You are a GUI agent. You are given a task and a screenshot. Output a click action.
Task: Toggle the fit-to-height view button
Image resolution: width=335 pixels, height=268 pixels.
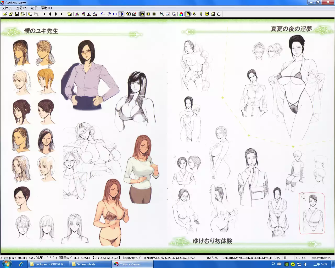[154, 14]
